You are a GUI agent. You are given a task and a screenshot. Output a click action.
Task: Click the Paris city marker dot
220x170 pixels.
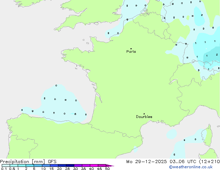[131, 49]
